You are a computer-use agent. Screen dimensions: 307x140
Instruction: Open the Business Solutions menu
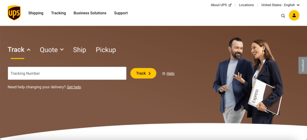coord(90,13)
